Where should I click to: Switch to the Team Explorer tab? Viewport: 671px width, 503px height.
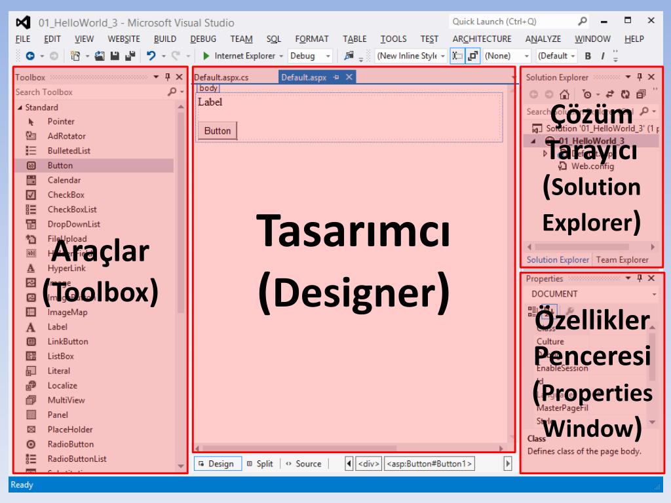623,259
